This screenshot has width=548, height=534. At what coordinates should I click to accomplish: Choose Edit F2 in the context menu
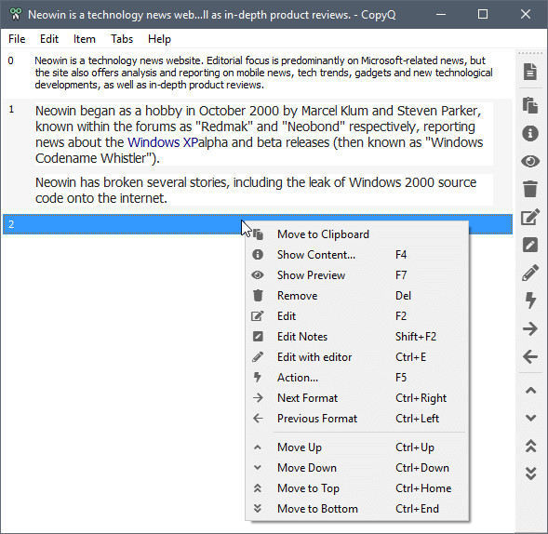click(x=357, y=316)
